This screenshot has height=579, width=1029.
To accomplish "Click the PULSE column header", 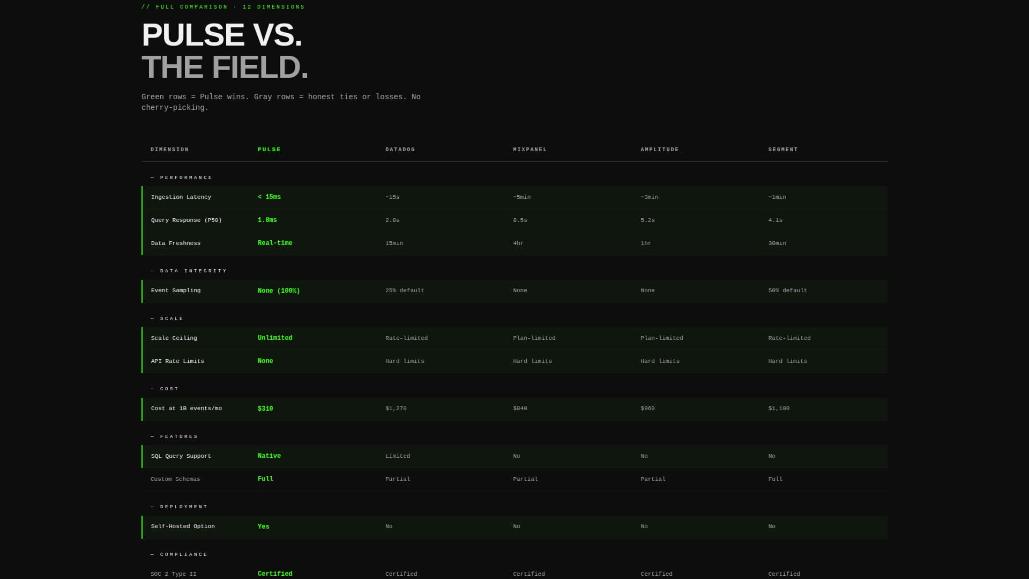I will tap(269, 150).
